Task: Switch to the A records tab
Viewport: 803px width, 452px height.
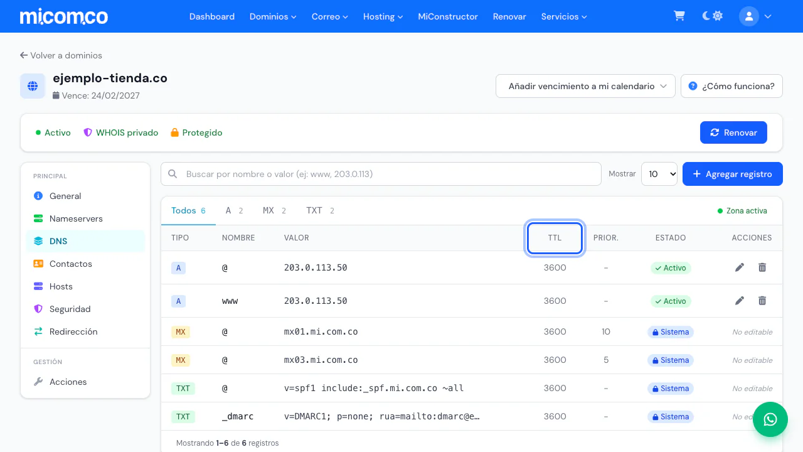Action: 234,211
